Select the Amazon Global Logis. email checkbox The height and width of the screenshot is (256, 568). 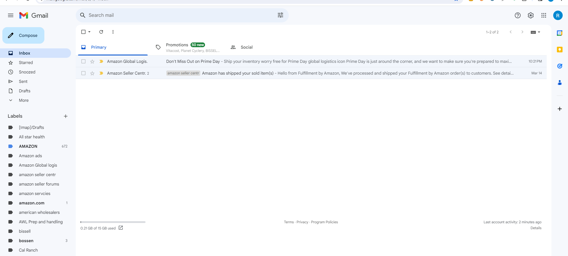(x=83, y=61)
